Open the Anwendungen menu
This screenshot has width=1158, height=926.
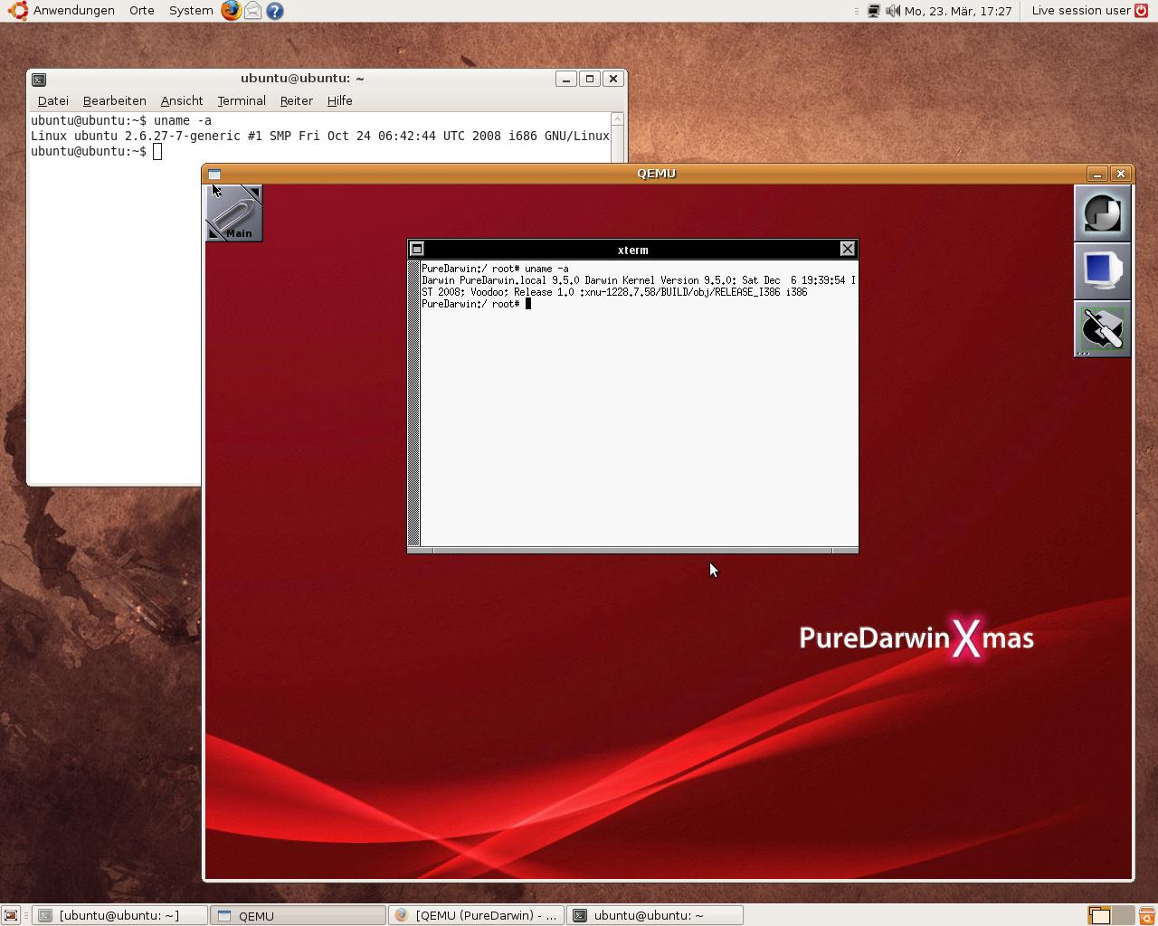(x=74, y=11)
